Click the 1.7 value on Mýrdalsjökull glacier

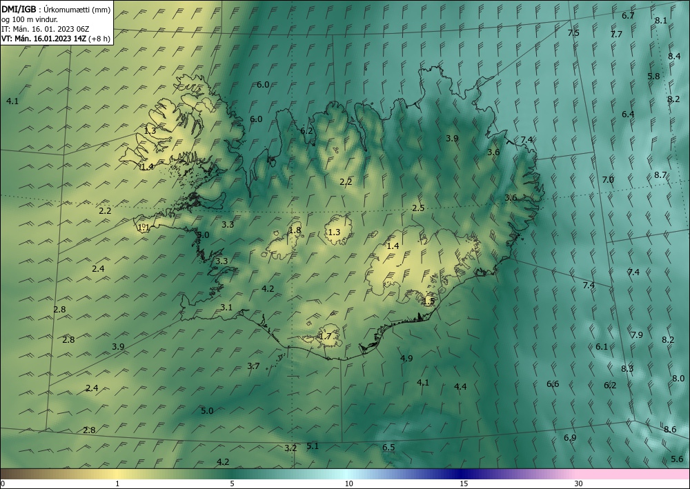325,337
